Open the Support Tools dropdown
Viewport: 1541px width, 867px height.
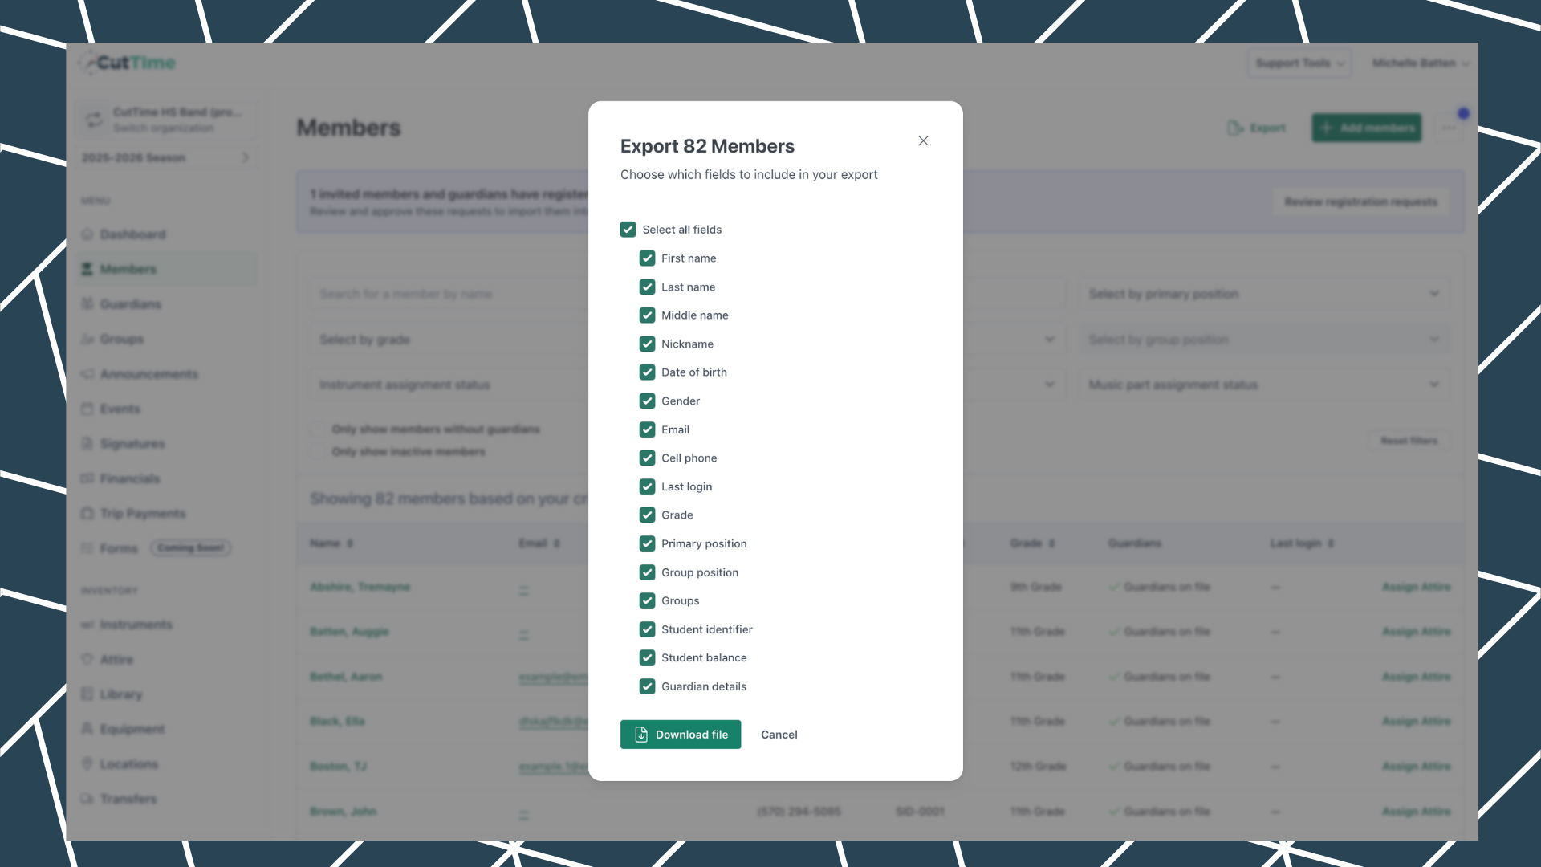tap(1299, 63)
